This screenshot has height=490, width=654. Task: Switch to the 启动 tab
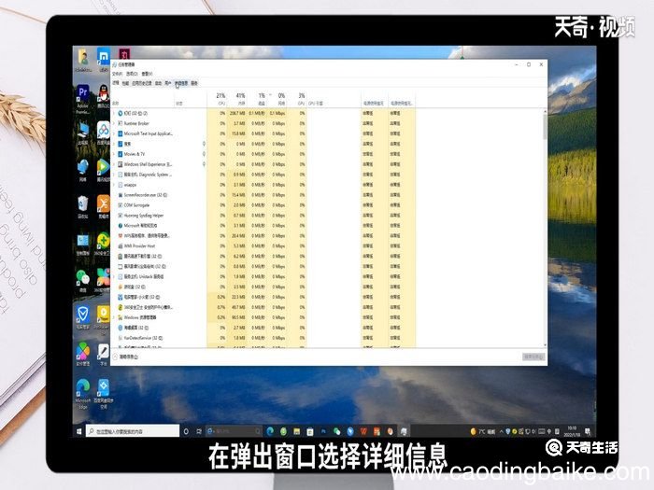click(159, 83)
